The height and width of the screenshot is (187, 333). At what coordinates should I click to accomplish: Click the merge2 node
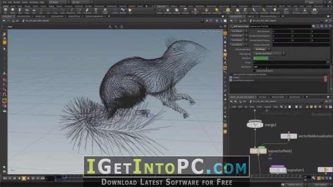(255, 124)
